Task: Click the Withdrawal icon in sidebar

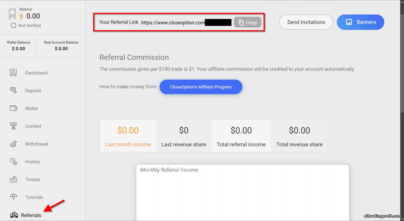Action: tap(13, 144)
